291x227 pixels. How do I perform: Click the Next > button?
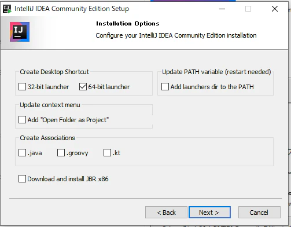(209, 213)
